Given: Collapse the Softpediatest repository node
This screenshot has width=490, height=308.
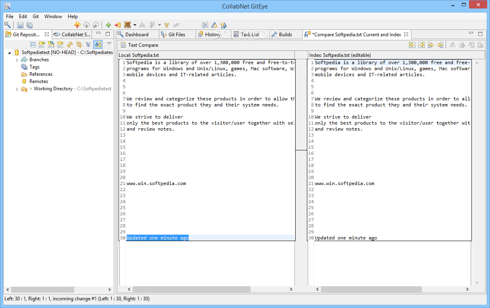Looking at the screenshot, I should point(9,52).
